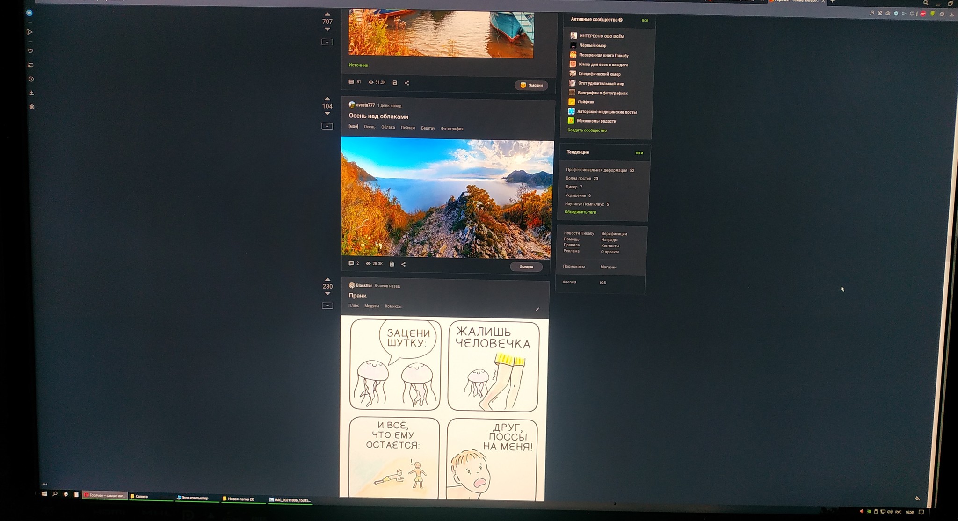Open Windows Start menu

44,493
